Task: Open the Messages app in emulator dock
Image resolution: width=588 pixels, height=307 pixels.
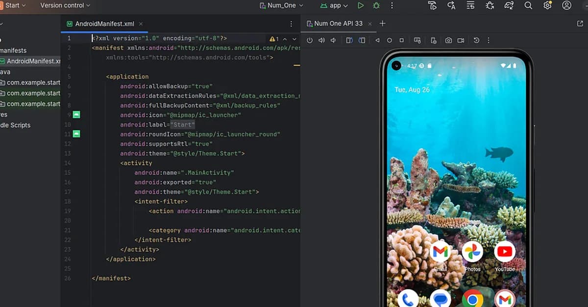Action: click(440, 298)
